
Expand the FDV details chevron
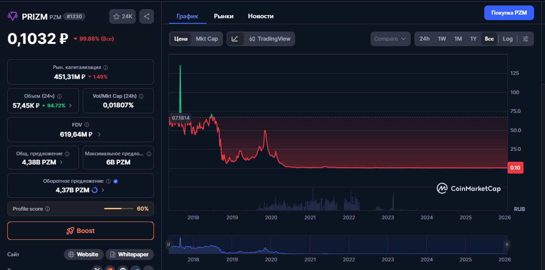(x=99, y=134)
